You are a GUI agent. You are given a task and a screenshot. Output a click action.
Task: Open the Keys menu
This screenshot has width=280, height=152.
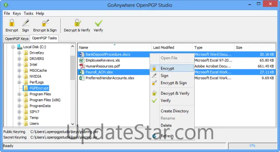(17, 14)
